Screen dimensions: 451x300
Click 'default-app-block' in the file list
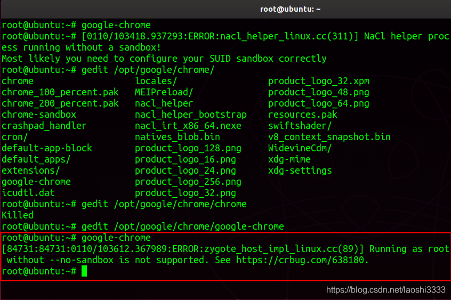(47, 148)
